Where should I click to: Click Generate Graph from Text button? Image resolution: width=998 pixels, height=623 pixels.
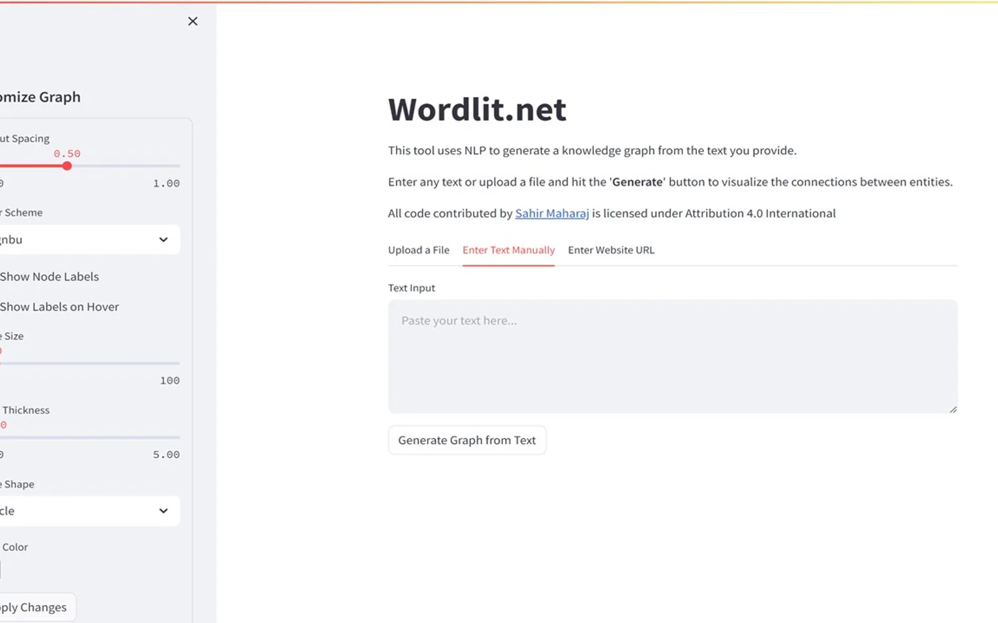tap(467, 440)
